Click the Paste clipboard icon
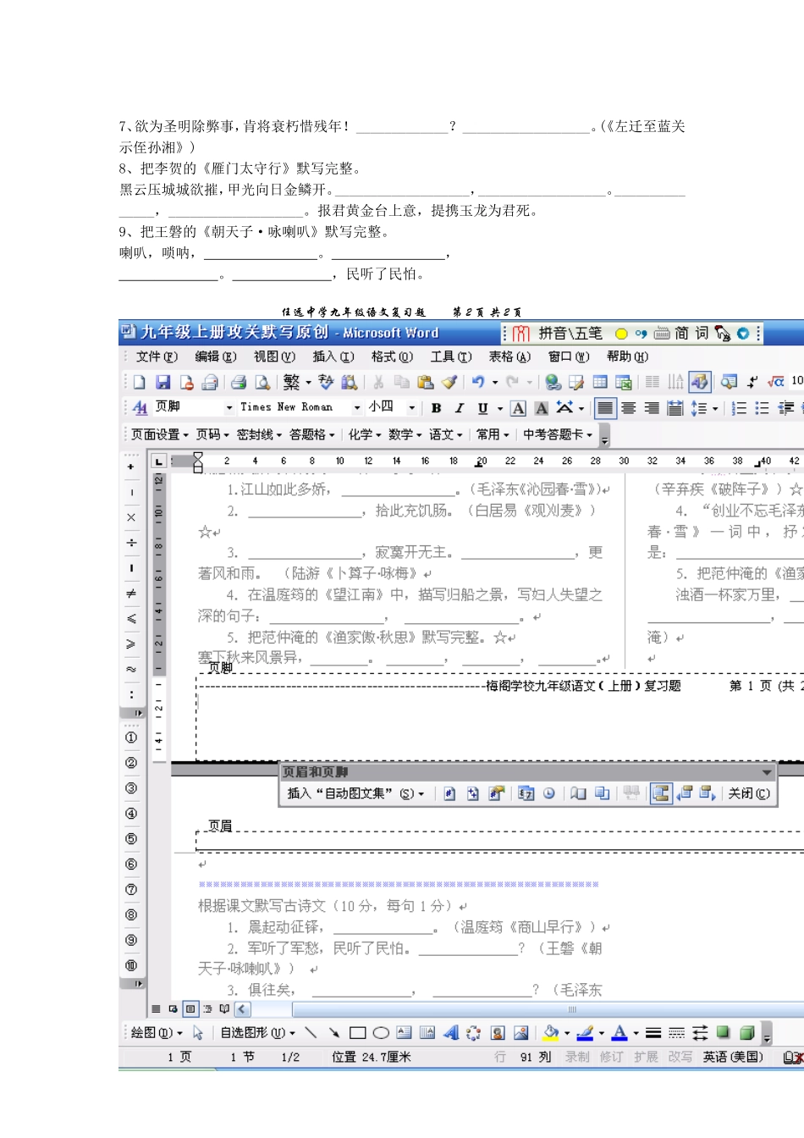Image resolution: width=804 pixels, height=1138 pixels. 426,383
